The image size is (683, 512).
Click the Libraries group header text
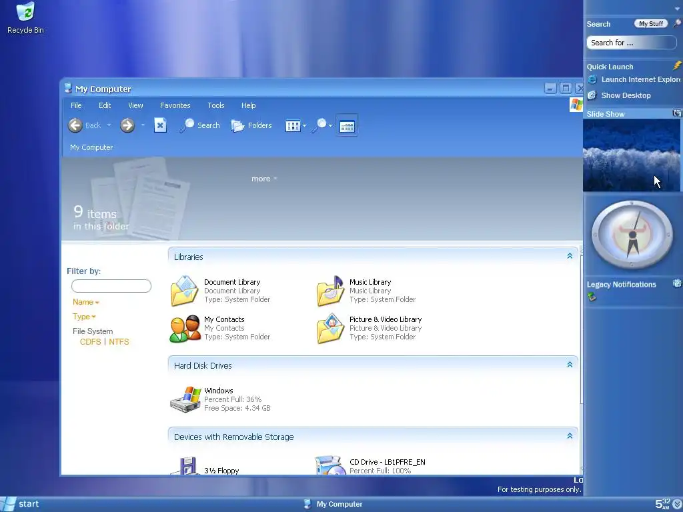tap(189, 257)
